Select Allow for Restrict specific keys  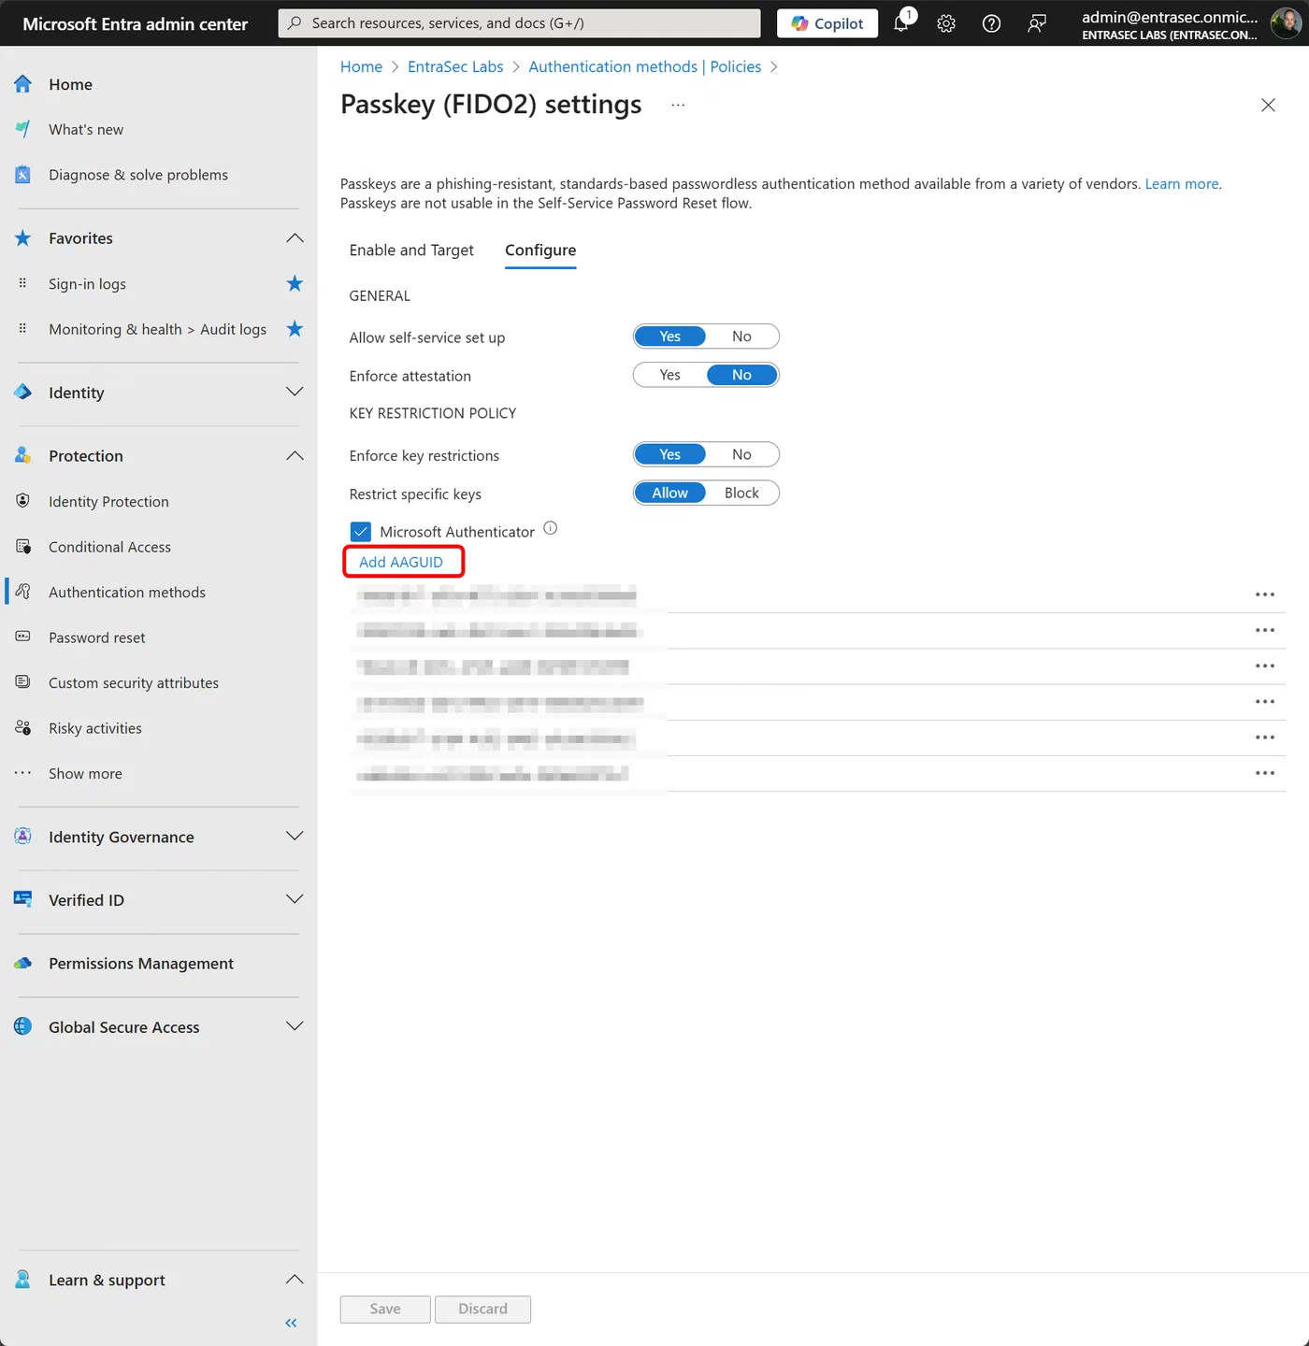pyautogui.click(x=669, y=493)
